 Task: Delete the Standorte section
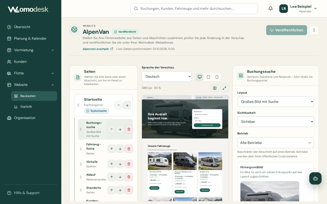[129, 190]
